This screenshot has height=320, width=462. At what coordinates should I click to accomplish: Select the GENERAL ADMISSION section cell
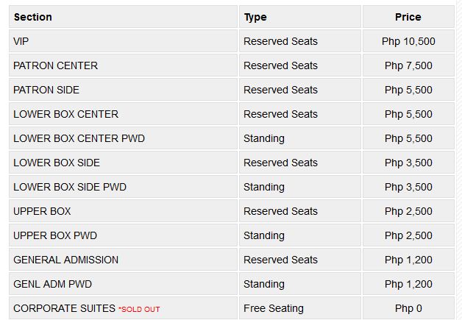point(123,260)
